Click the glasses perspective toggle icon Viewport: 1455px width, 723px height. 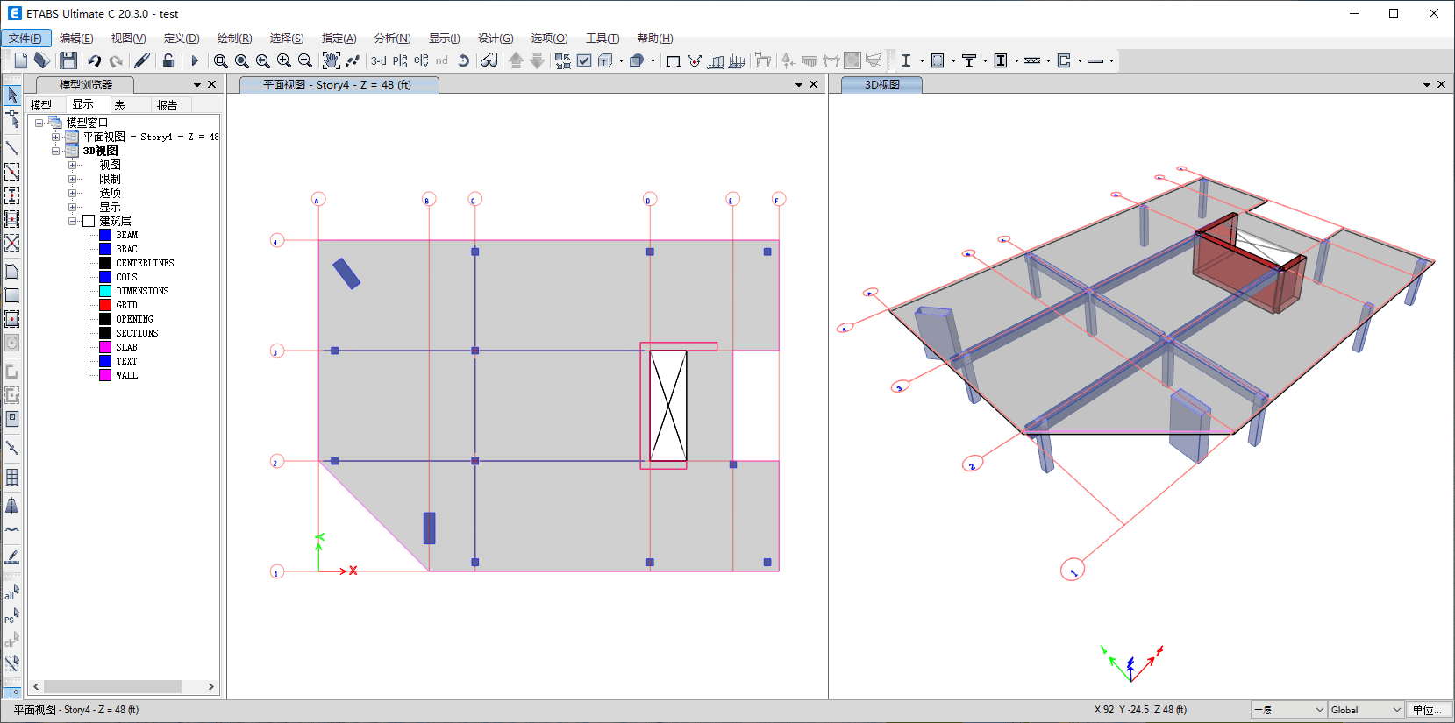[x=489, y=60]
